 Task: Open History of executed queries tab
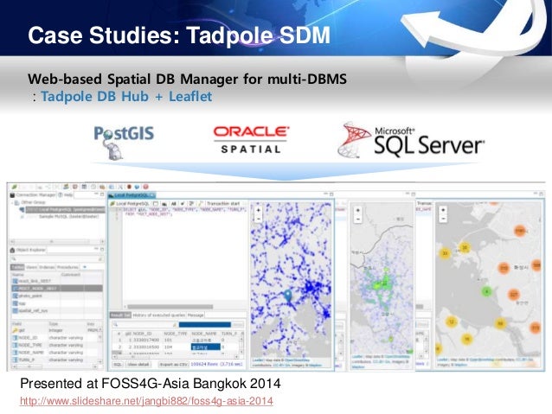click(159, 315)
